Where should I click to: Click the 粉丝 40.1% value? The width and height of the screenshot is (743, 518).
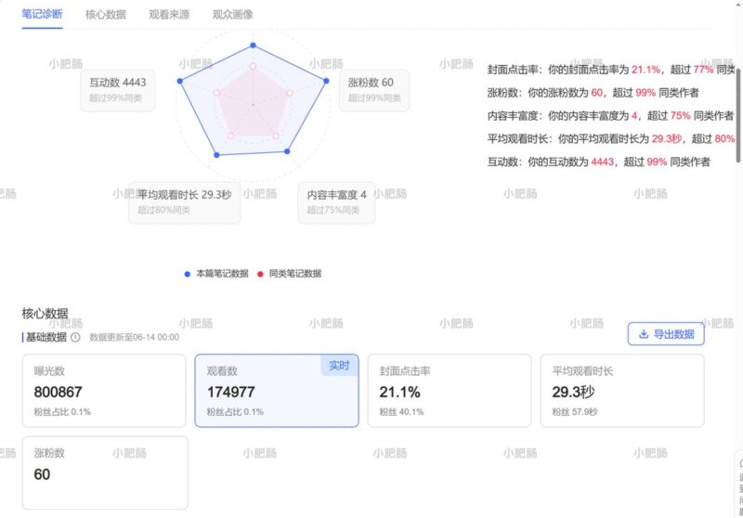(x=401, y=412)
